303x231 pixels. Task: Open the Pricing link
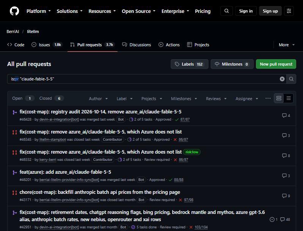point(203,11)
